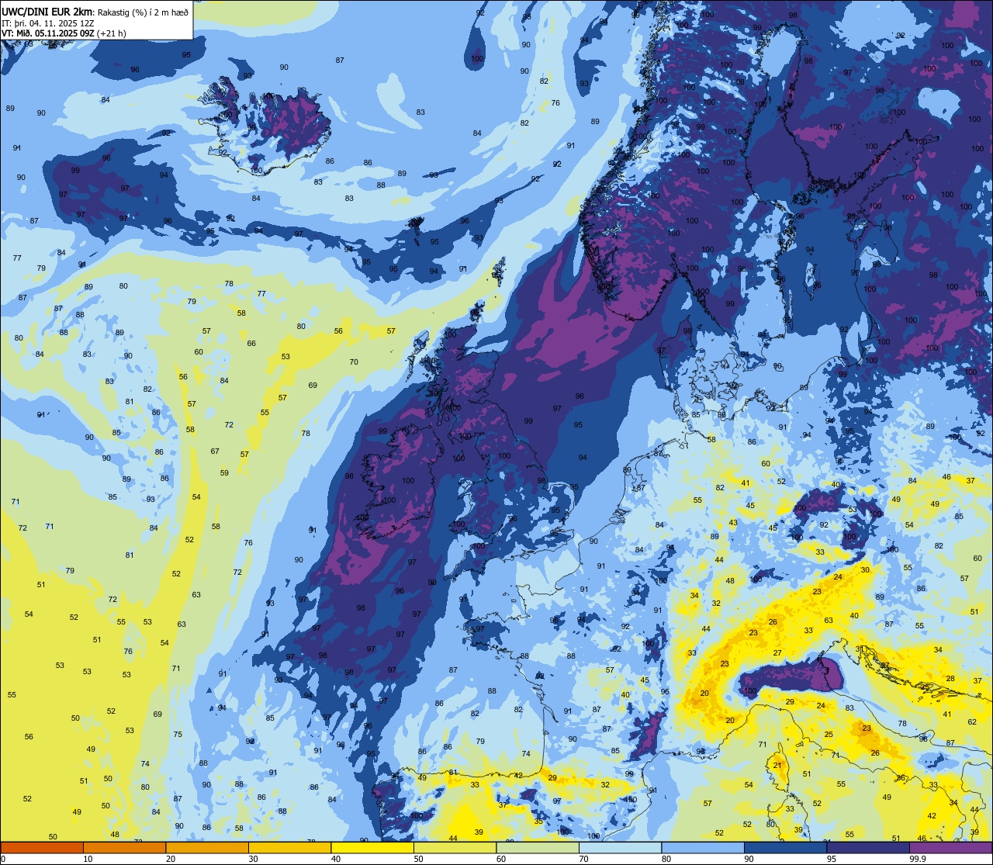
Task: Click the legend label "40"
Action: [336, 859]
